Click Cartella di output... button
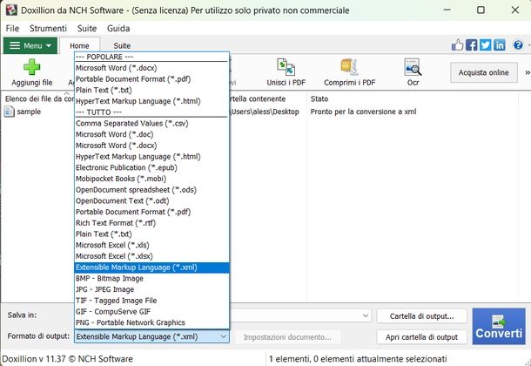531x366 pixels. click(x=421, y=315)
